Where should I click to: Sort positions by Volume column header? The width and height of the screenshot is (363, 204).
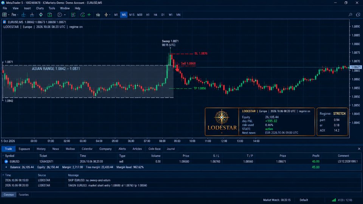[156, 156]
